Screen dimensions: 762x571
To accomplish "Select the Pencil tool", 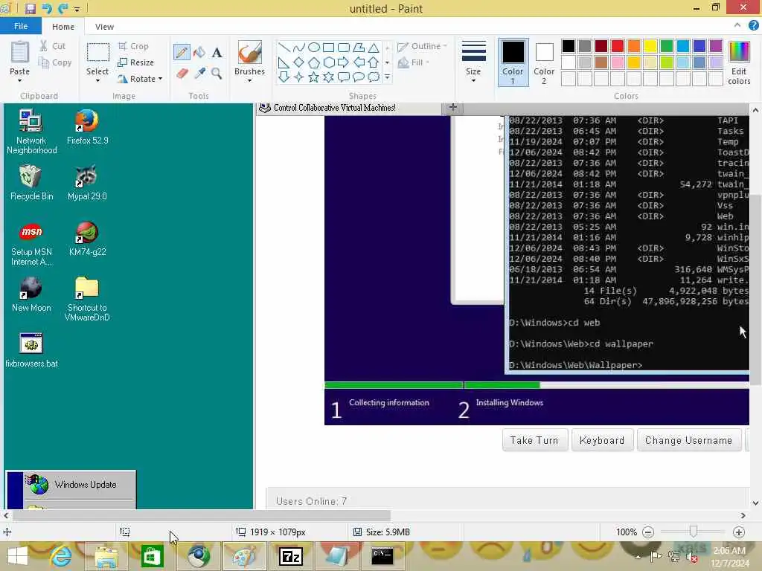I will click(182, 52).
